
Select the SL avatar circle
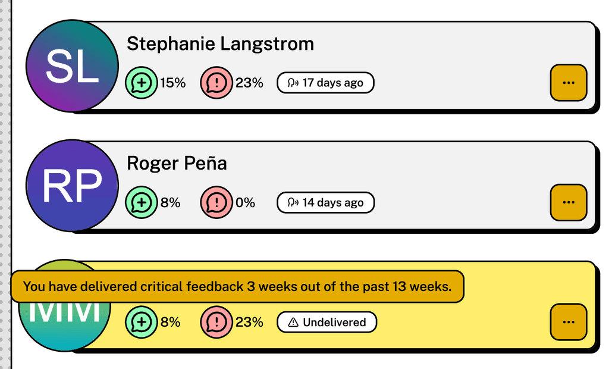(x=71, y=65)
